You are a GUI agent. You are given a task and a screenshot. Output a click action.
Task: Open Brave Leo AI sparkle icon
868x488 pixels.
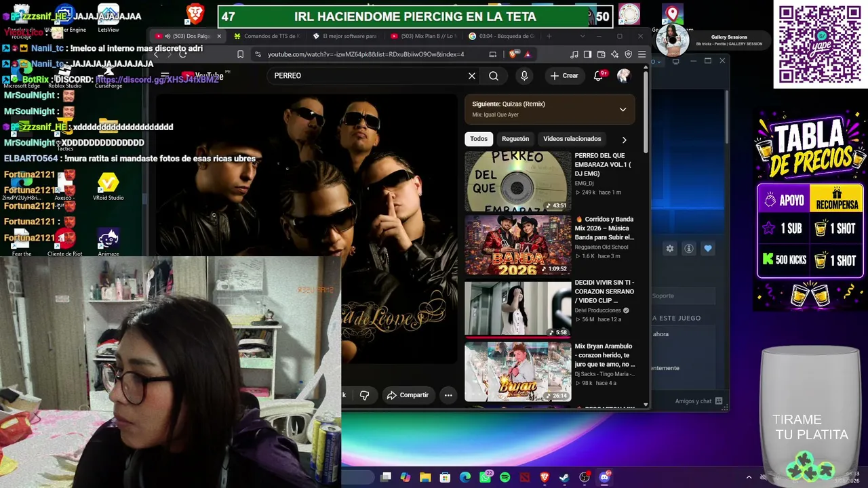click(614, 54)
